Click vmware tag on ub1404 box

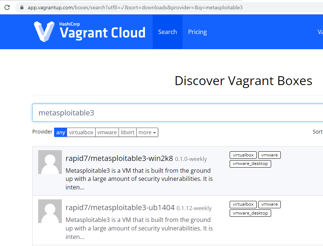pyautogui.click(x=269, y=204)
